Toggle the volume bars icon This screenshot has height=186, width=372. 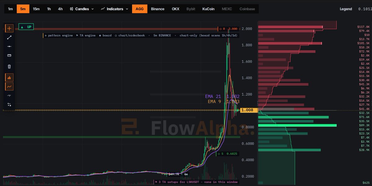click(x=9, y=77)
